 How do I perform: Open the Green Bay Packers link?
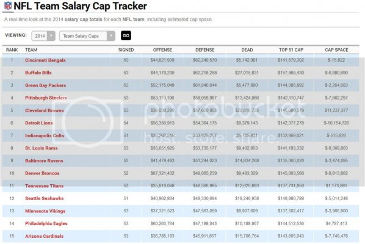(45, 85)
